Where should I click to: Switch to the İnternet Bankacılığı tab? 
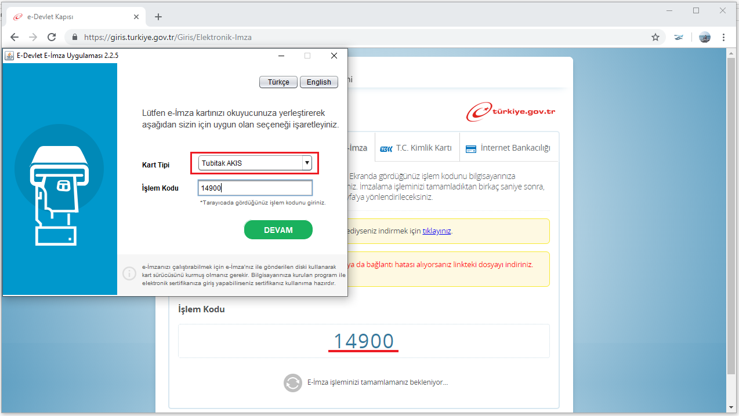(x=508, y=148)
